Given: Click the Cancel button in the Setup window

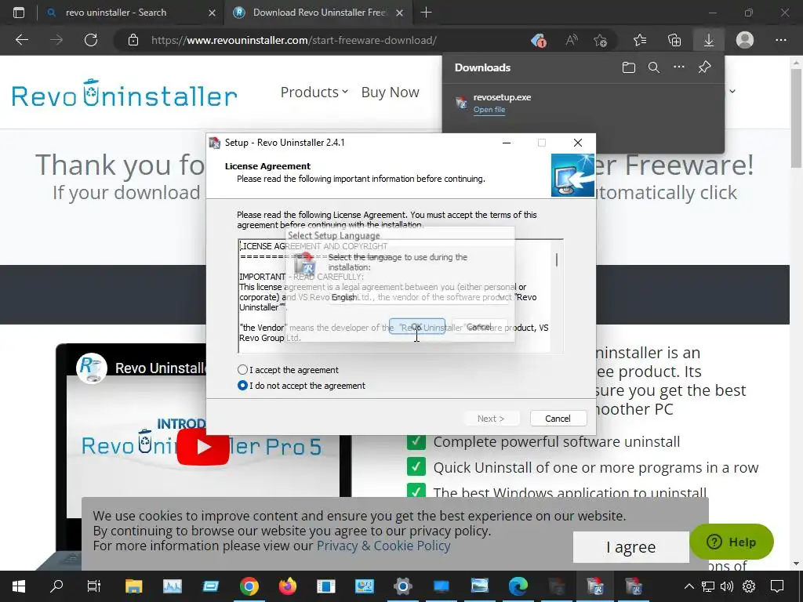Looking at the screenshot, I should tap(558, 419).
